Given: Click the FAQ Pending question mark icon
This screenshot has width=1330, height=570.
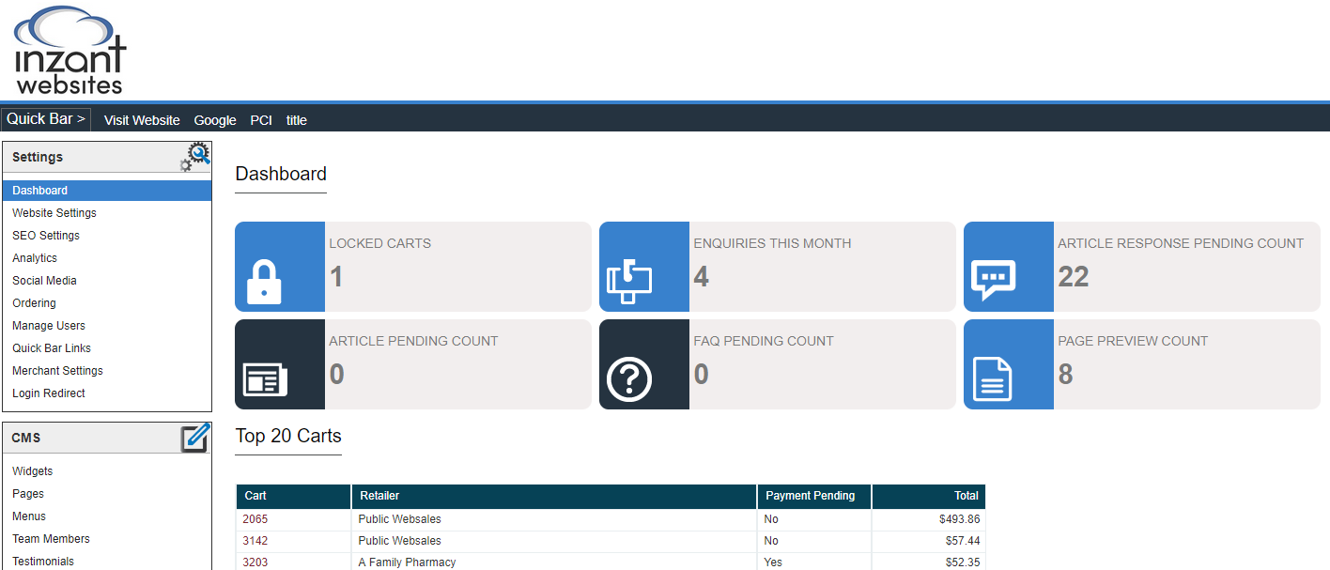Looking at the screenshot, I should [x=629, y=379].
